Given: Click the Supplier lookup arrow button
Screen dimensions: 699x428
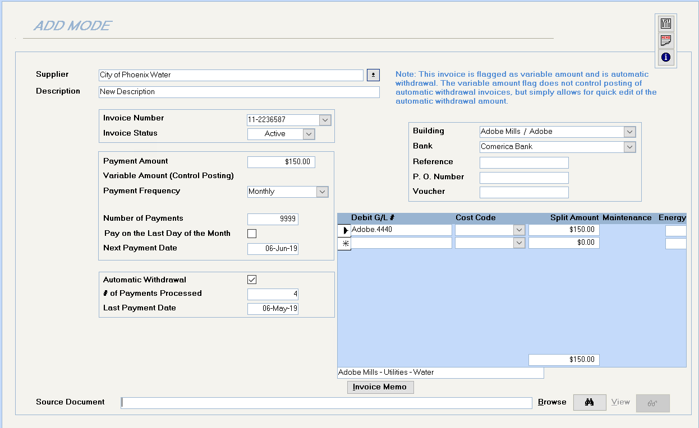Looking at the screenshot, I should [x=373, y=75].
